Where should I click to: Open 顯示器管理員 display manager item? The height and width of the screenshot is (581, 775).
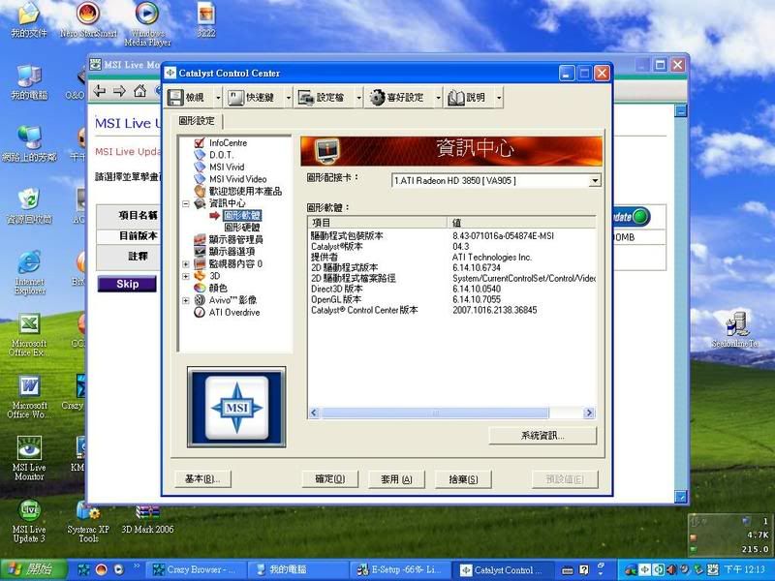tap(235, 239)
